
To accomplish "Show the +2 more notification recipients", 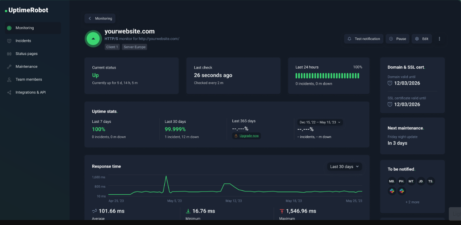I will point(412,202).
